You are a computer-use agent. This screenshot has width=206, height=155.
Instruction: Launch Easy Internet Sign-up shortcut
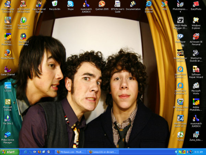39,4
